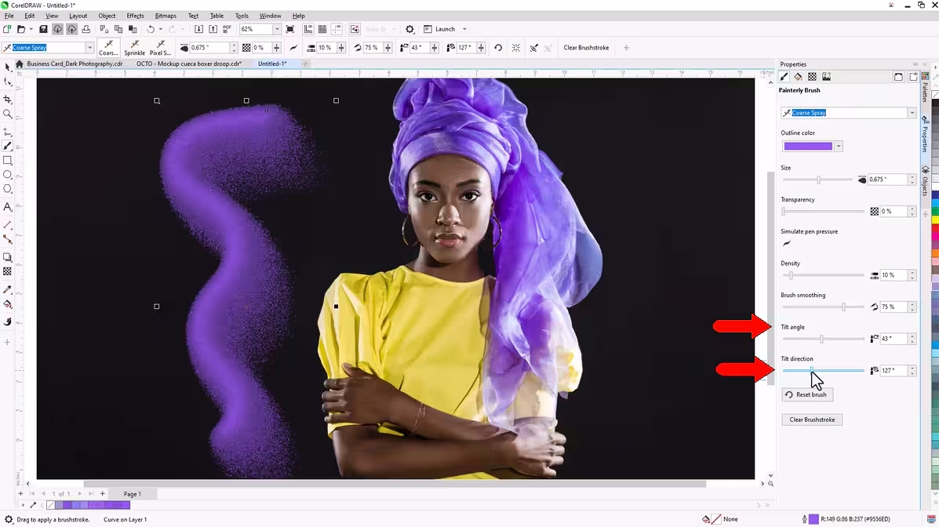Toggle pen pressure icon in property bar
This screenshot has width=939, height=527.
[293, 48]
